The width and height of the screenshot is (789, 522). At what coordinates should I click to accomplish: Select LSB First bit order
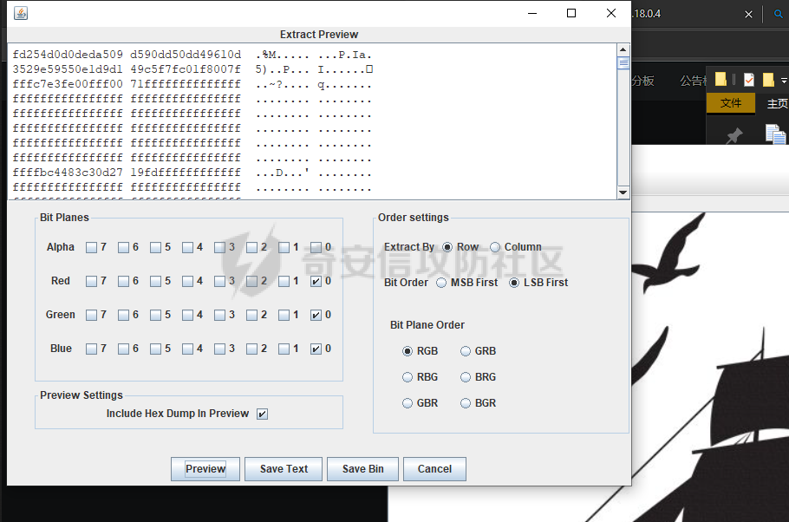514,283
